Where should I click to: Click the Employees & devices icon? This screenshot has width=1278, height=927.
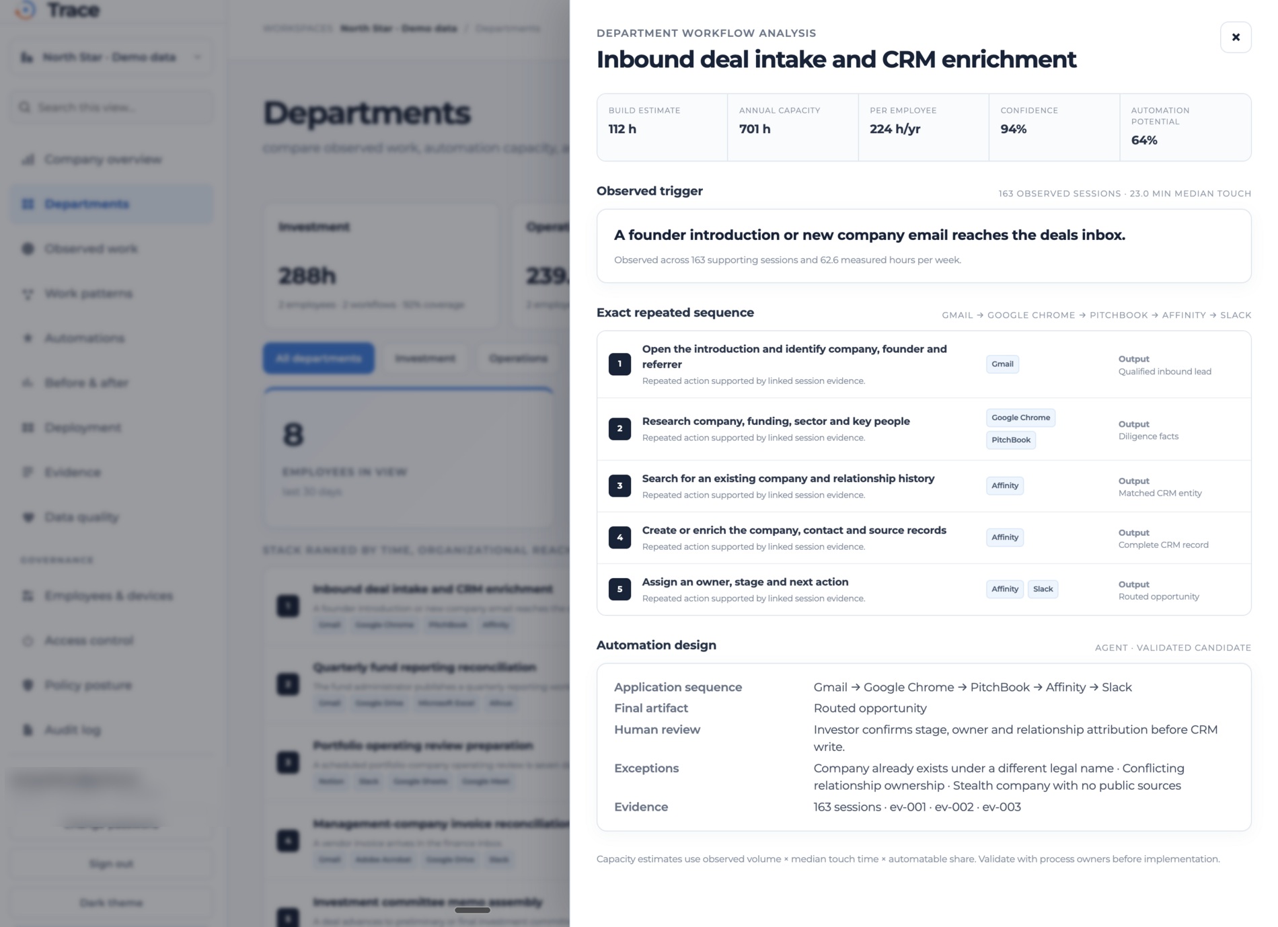28,596
